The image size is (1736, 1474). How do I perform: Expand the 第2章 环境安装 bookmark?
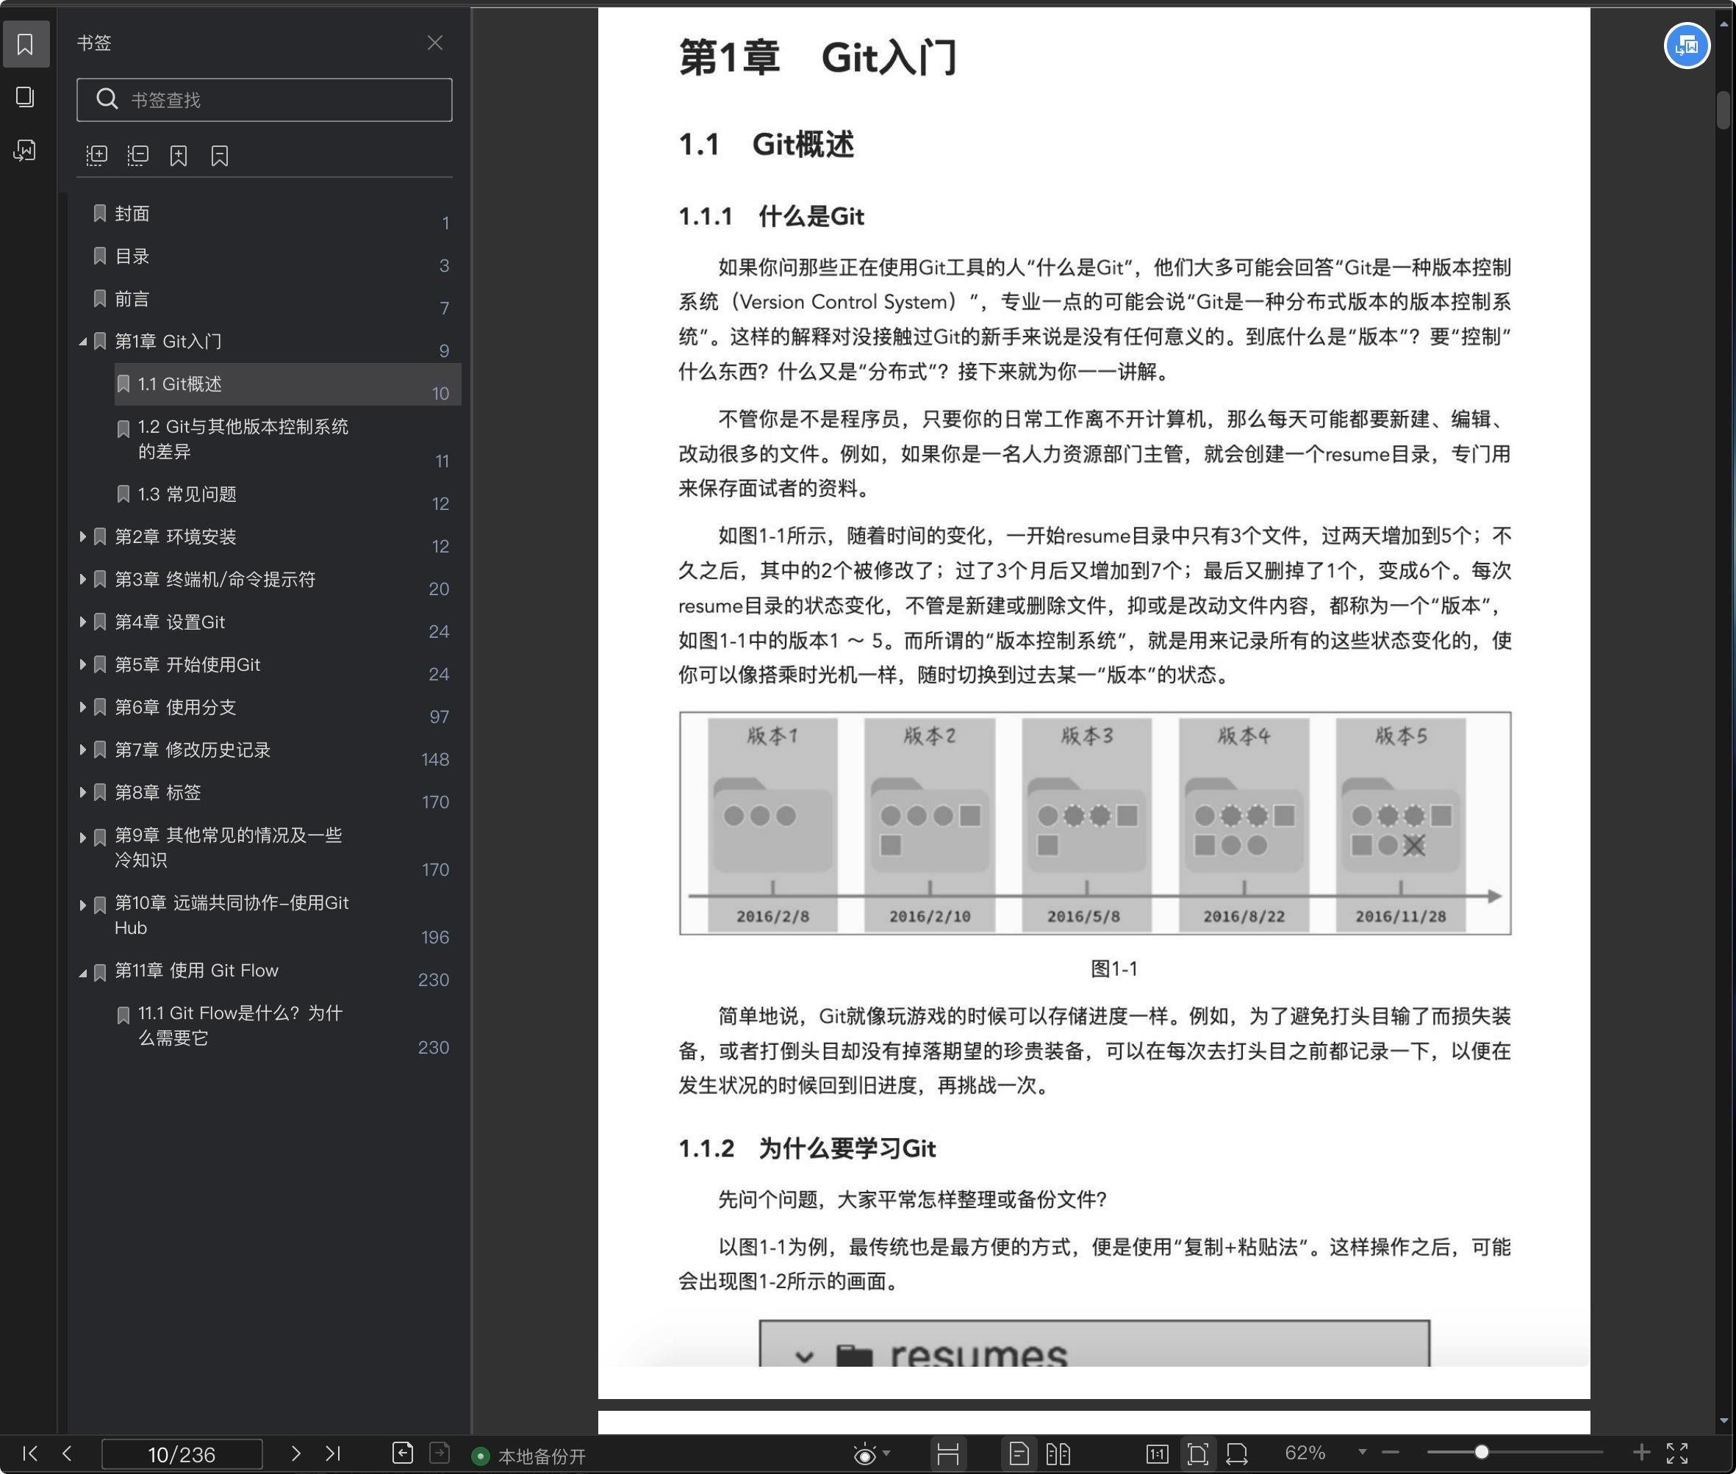click(x=83, y=536)
